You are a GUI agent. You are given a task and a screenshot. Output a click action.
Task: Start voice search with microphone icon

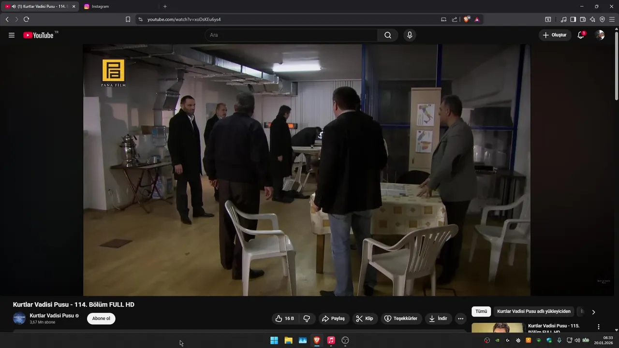pos(410,35)
